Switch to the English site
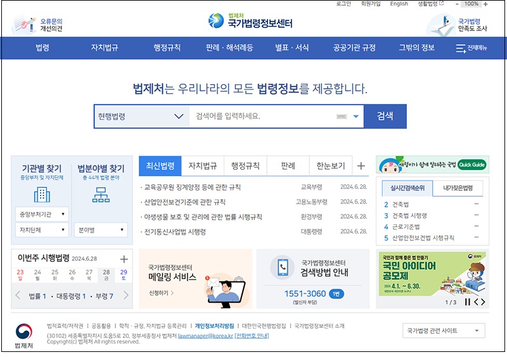The width and height of the screenshot is (507, 357). 399,4
